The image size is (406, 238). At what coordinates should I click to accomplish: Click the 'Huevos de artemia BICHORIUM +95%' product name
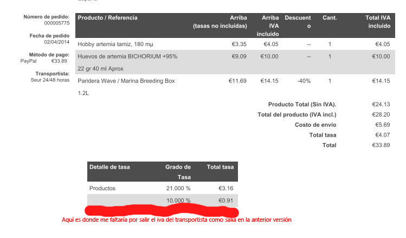(x=127, y=56)
